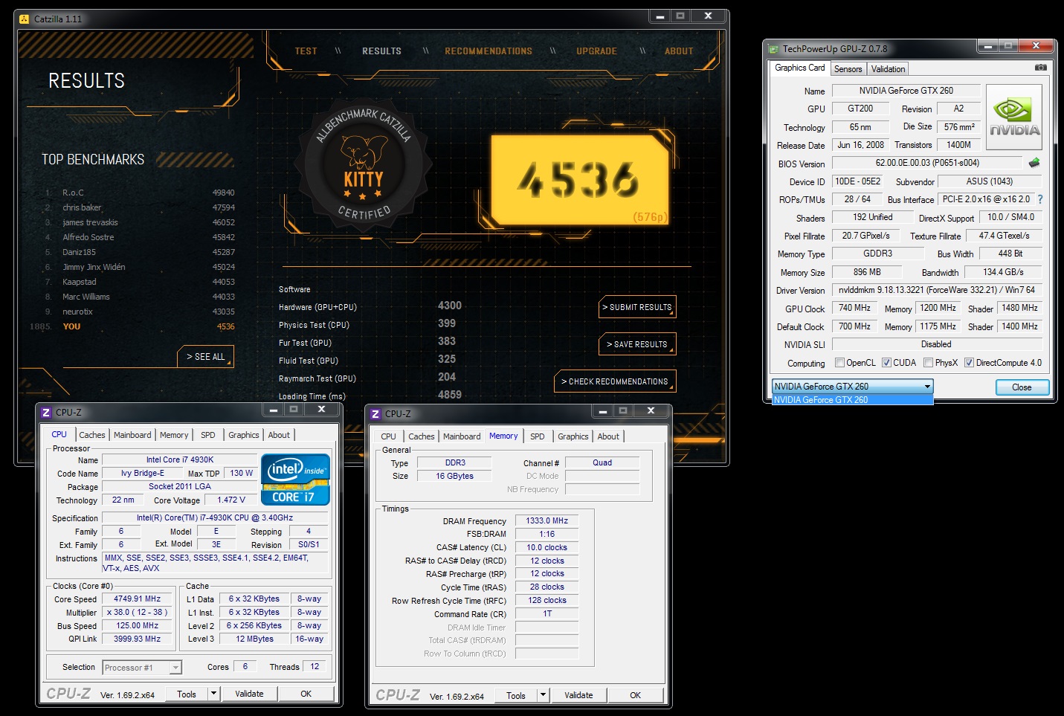1064x716 pixels.
Task: Open the GPU selection dropdown in GPU-Z
Action: [852, 387]
